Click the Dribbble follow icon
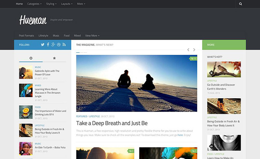260x159 pixels. tap(59, 45)
